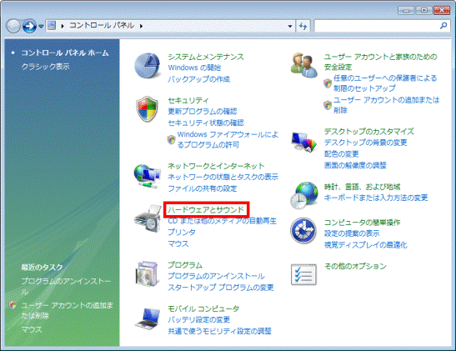This screenshot has width=456, height=351.
Task: Click CD または他のメディアの自動再生 link
Action: coord(223,221)
